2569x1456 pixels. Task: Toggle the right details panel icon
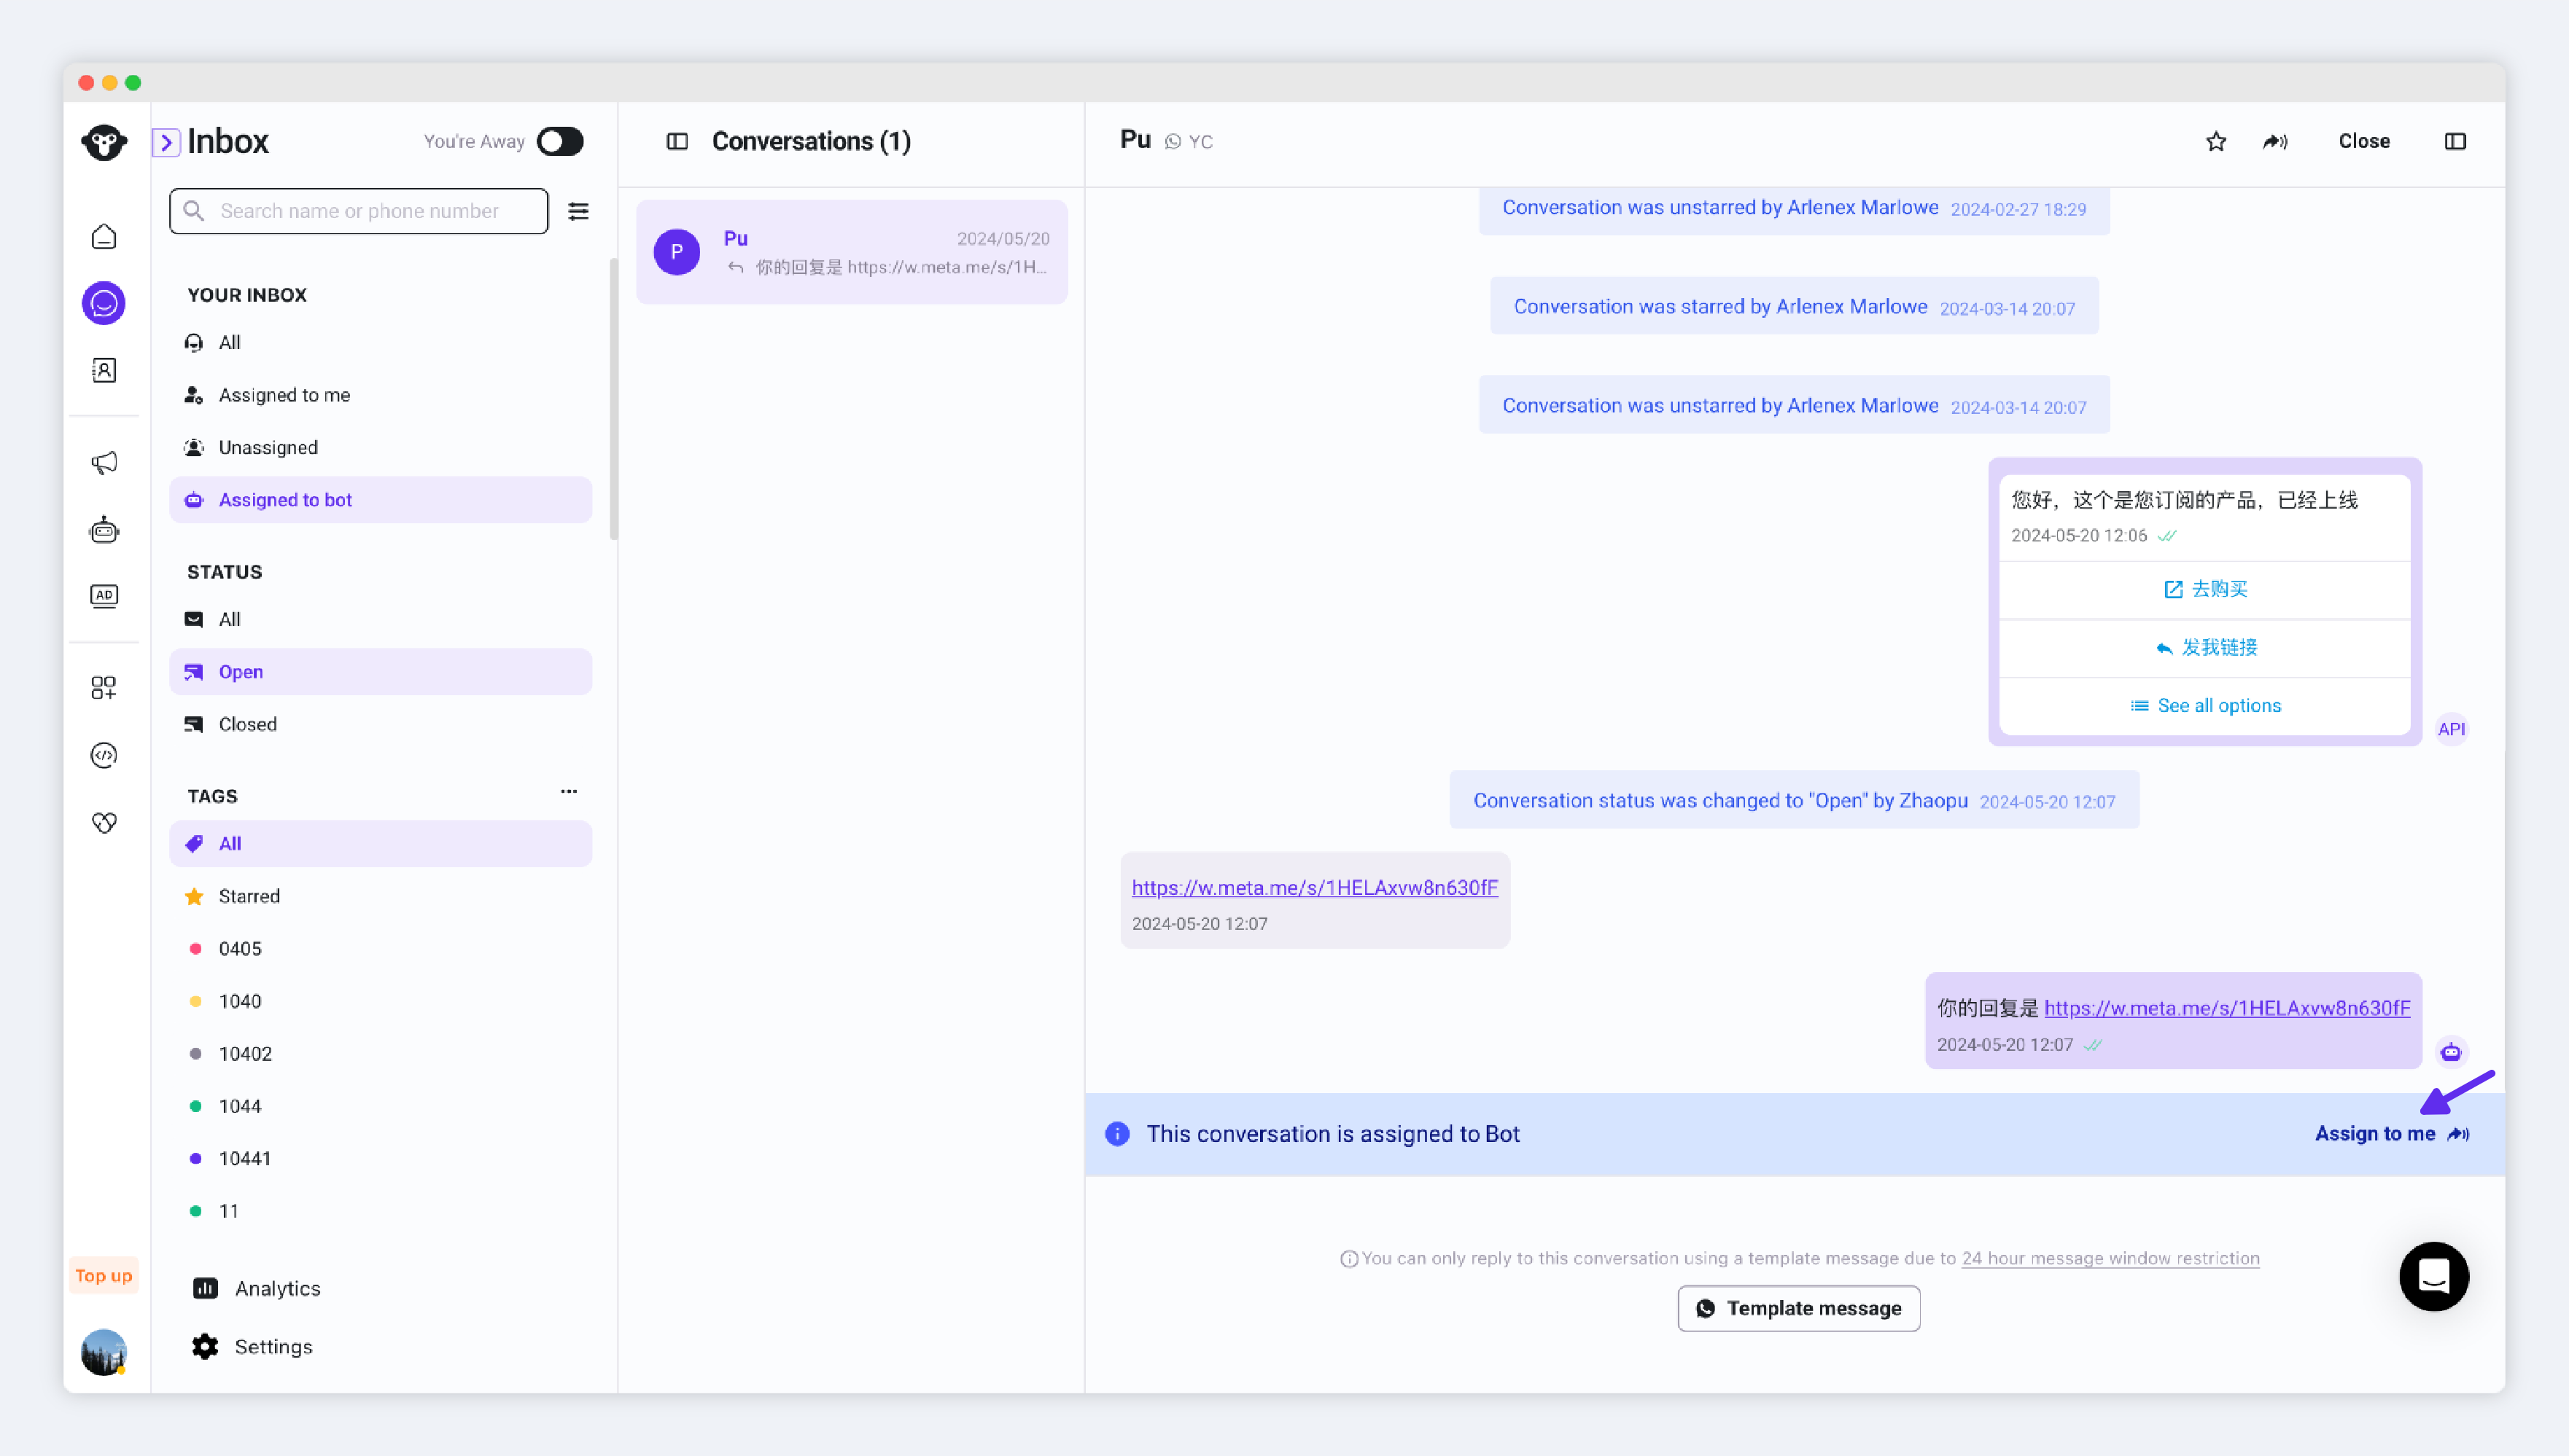pos(2455,141)
